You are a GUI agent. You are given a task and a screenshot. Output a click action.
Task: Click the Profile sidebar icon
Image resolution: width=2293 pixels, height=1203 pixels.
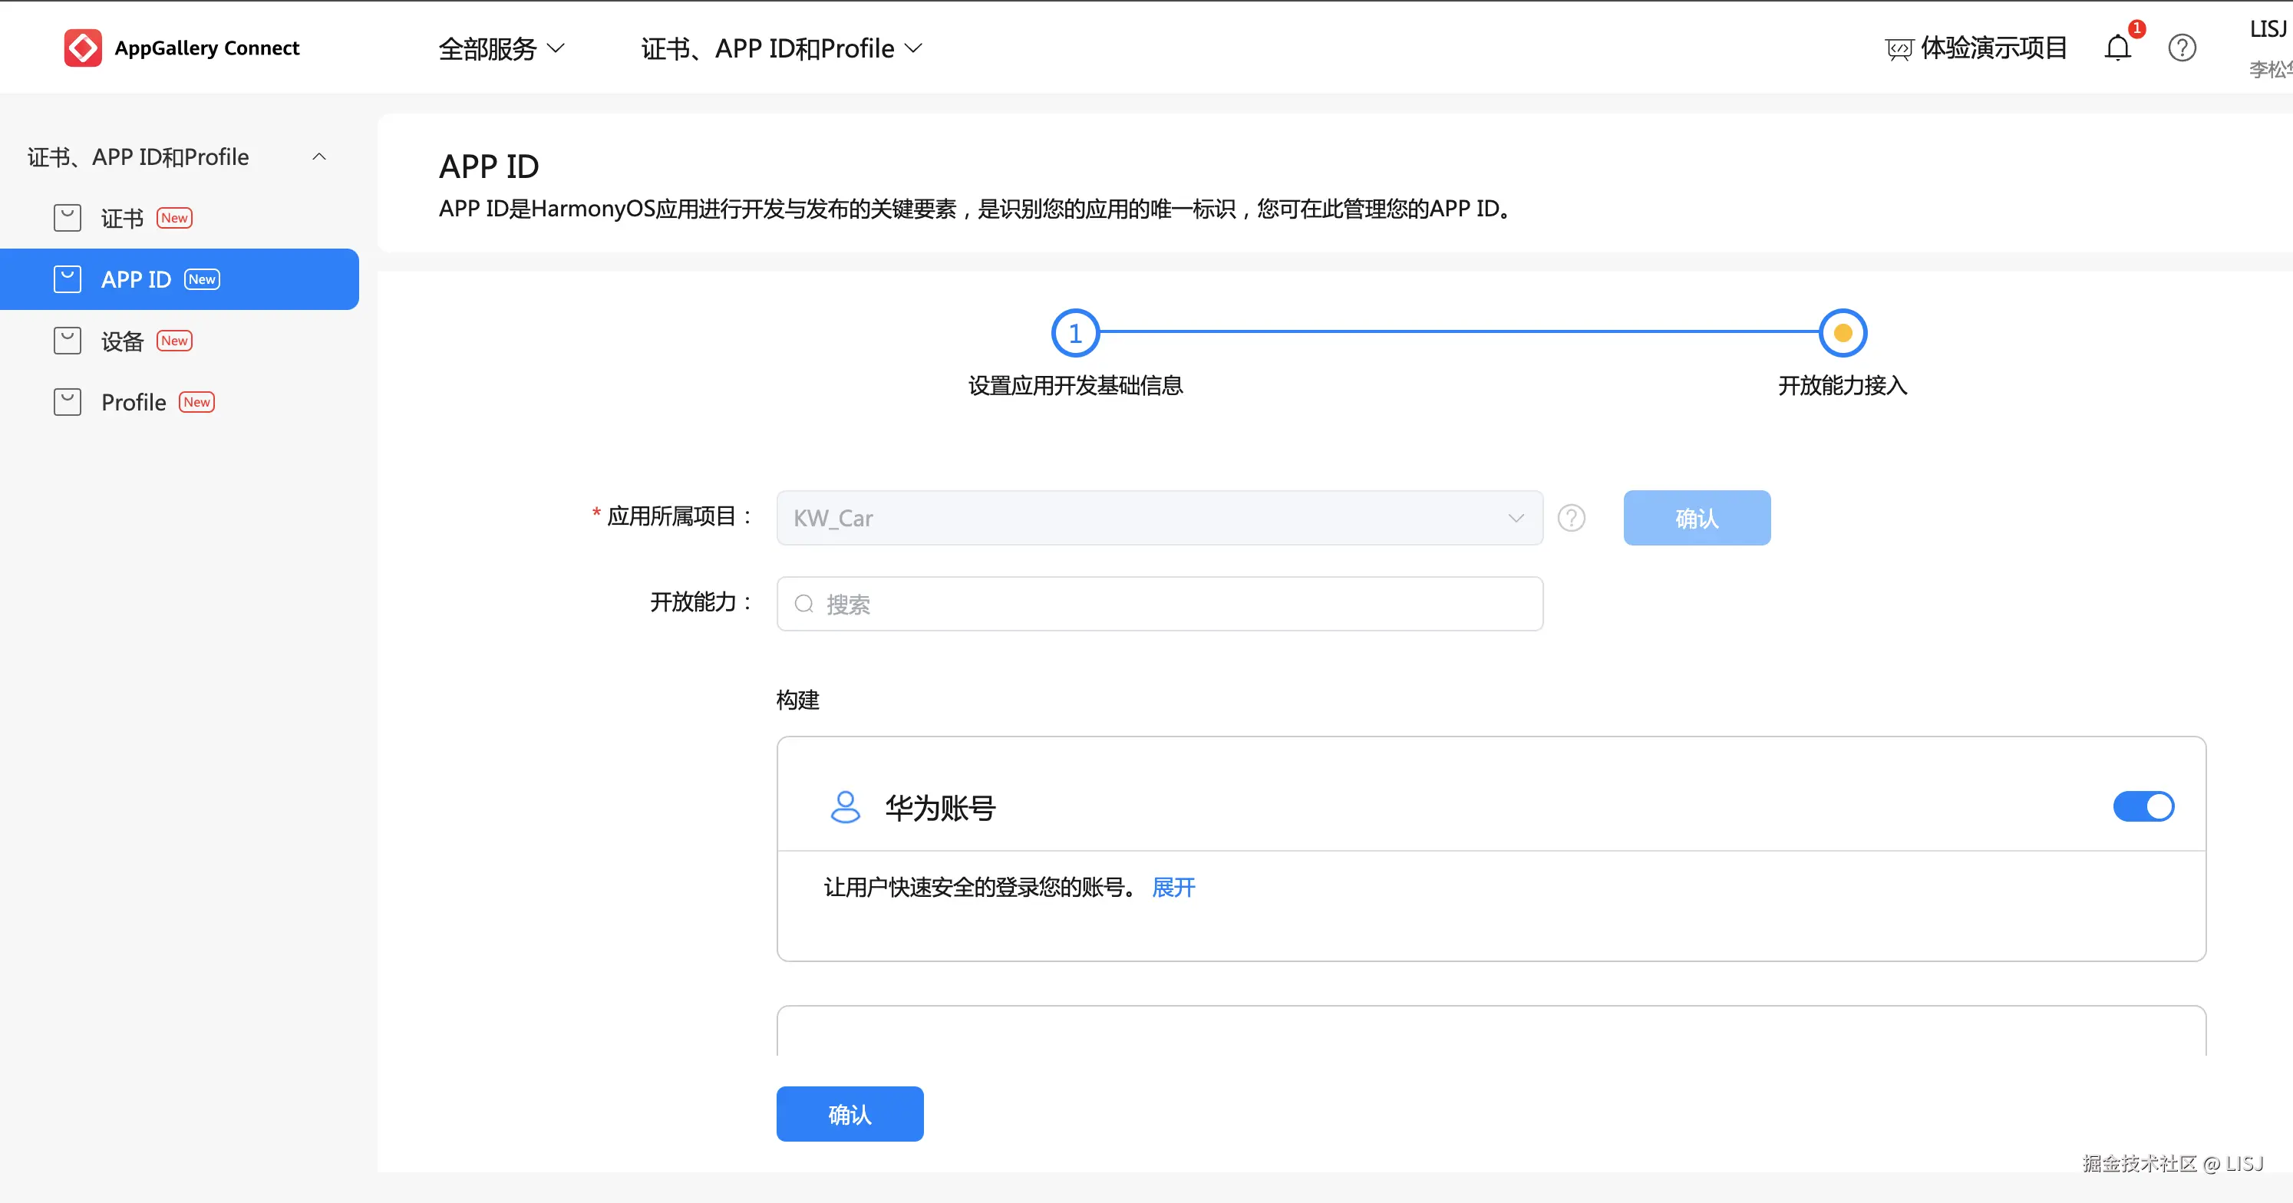(68, 402)
